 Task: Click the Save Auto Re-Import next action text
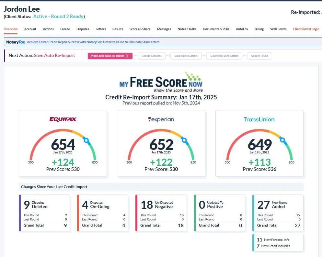tap(54, 55)
